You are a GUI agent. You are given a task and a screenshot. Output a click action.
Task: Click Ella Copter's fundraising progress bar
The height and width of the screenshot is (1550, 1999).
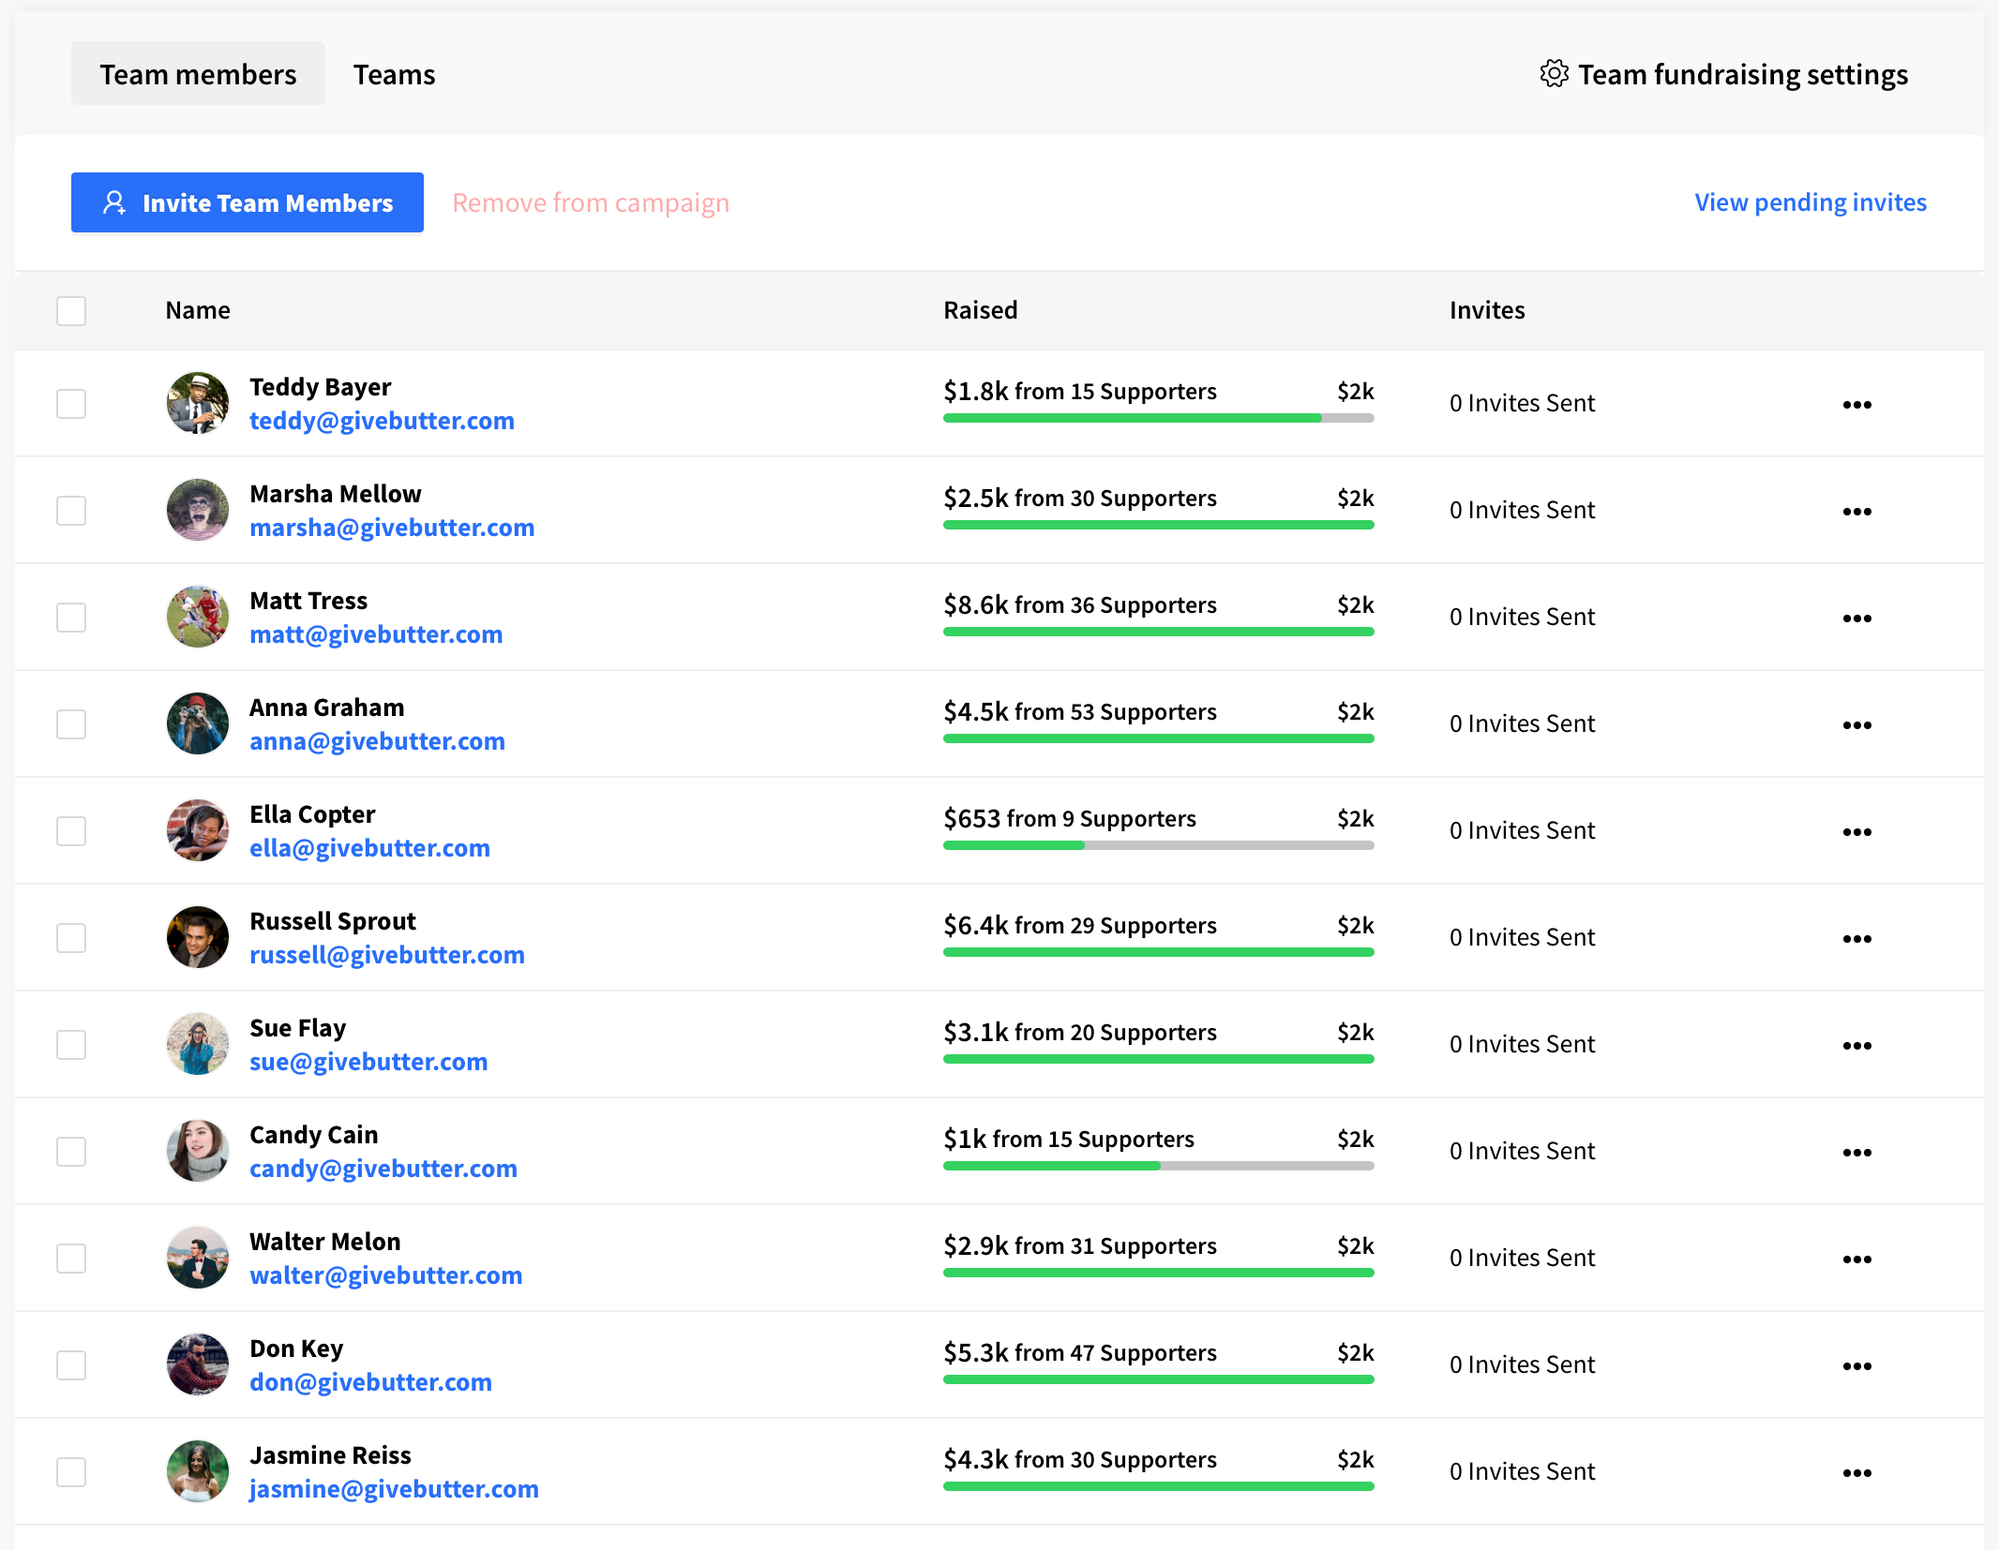1158,845
